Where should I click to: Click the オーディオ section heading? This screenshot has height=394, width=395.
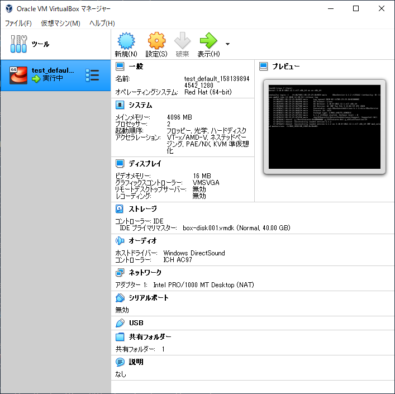pos(142,240)
